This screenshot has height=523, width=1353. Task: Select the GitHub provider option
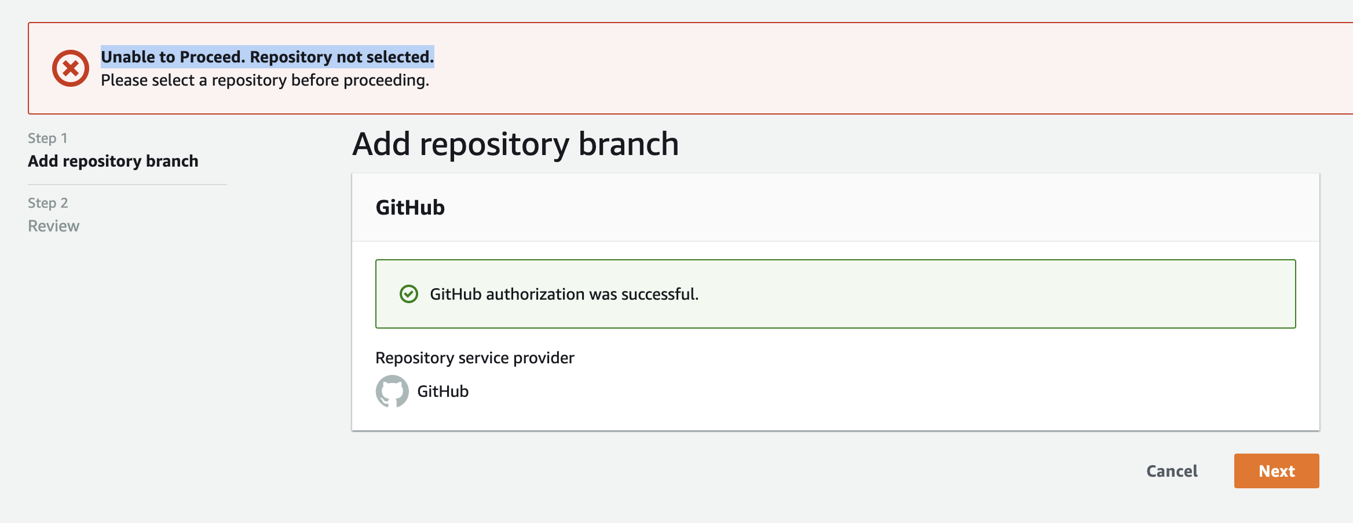tap(422, 391)
